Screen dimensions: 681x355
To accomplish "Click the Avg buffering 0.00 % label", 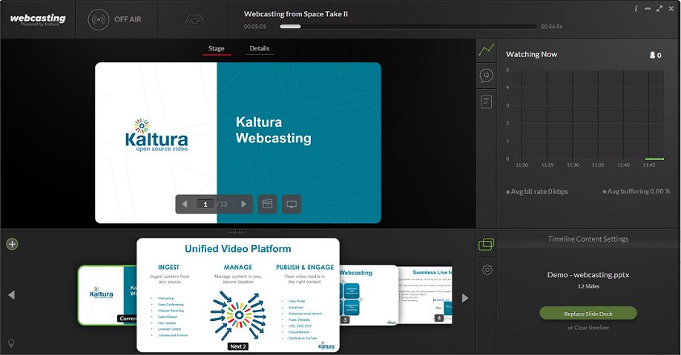I will (636, 191).
